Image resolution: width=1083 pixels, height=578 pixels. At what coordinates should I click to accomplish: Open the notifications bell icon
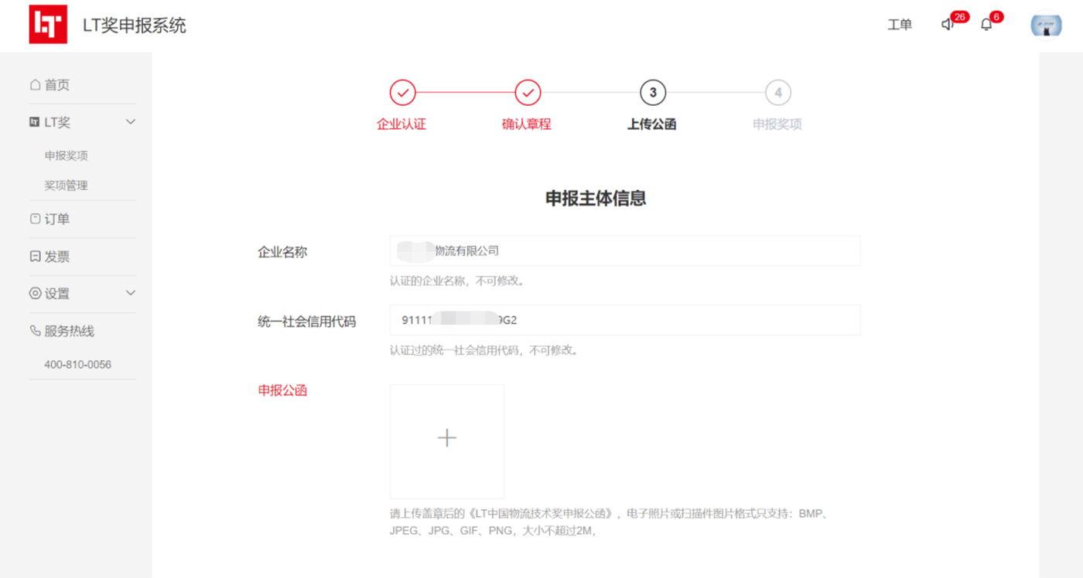click(986, 25)
